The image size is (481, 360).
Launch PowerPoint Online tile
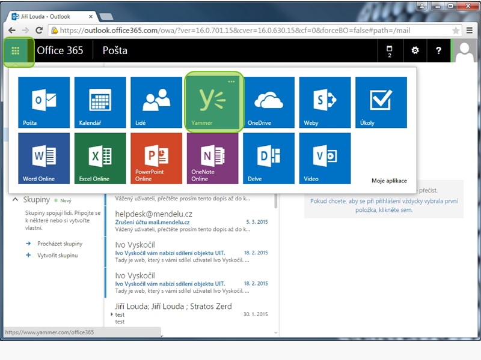(x=156, y=158)
